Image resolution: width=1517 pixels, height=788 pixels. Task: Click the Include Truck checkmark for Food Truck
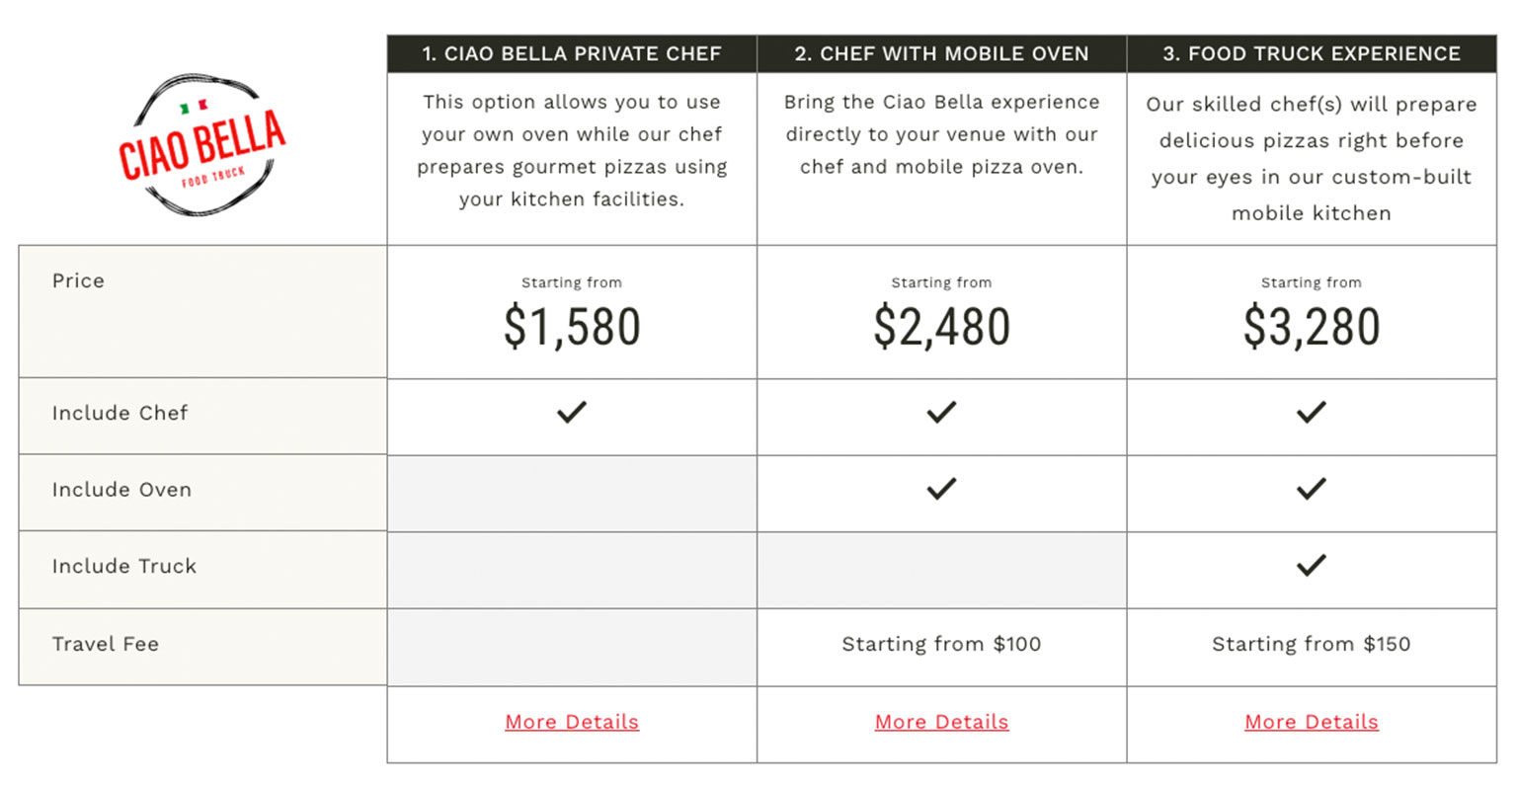point(1311,565)
